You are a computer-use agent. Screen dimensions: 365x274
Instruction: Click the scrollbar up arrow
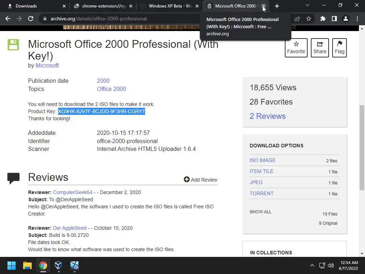362,29
